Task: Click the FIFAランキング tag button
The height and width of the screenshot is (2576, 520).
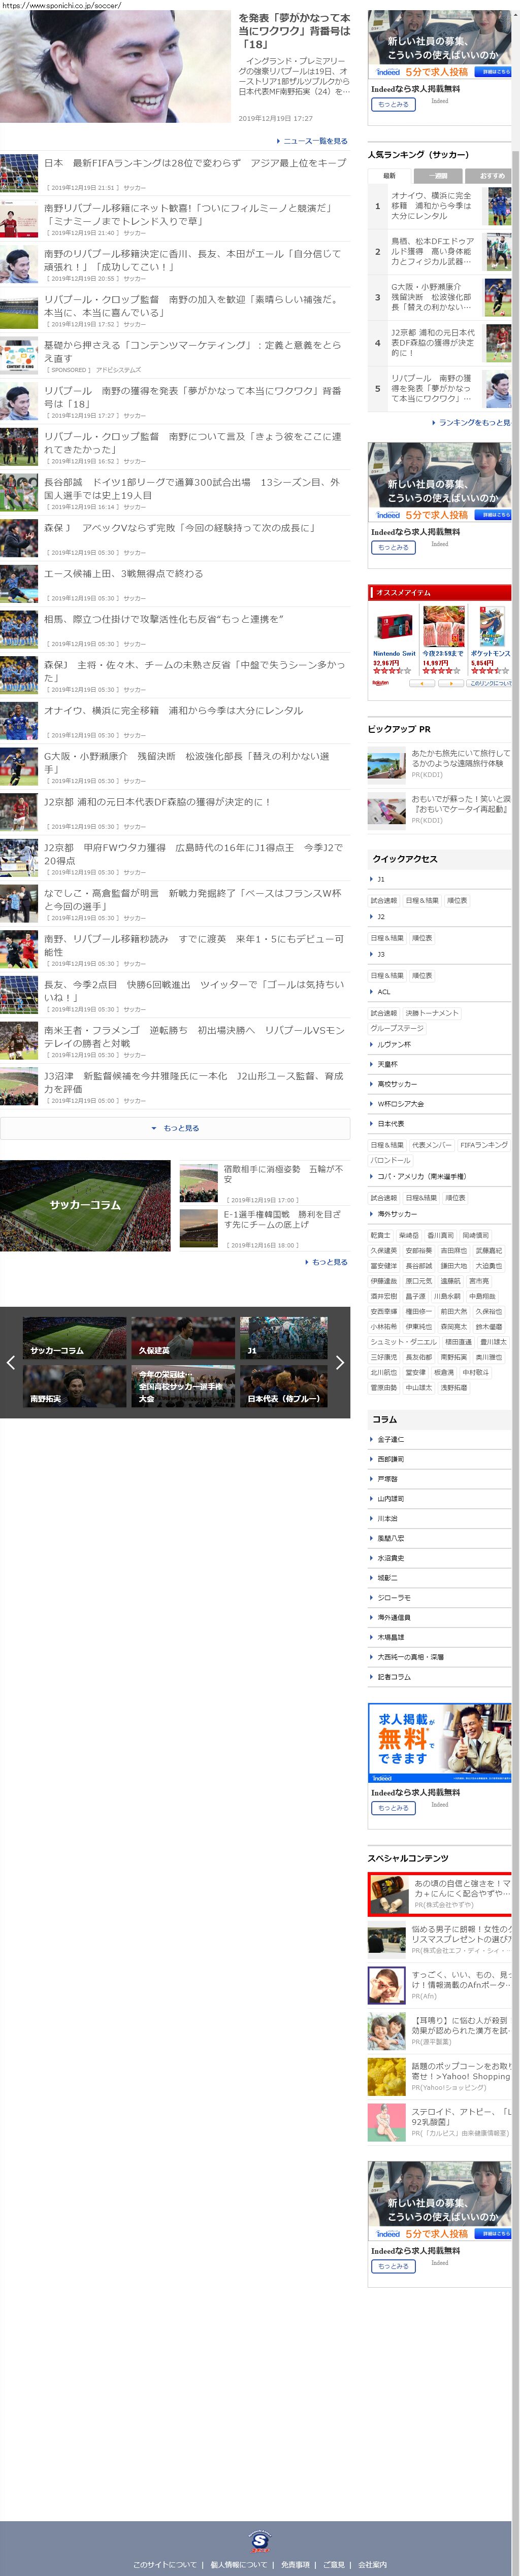Action: click(484, 1145)
